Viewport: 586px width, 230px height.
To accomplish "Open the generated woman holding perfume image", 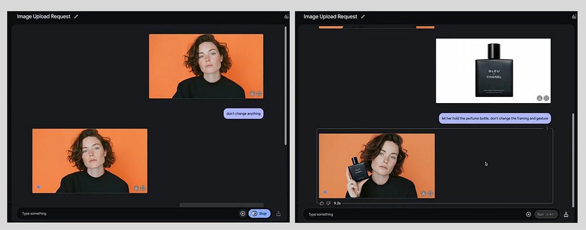I will [x=377, y=166].
